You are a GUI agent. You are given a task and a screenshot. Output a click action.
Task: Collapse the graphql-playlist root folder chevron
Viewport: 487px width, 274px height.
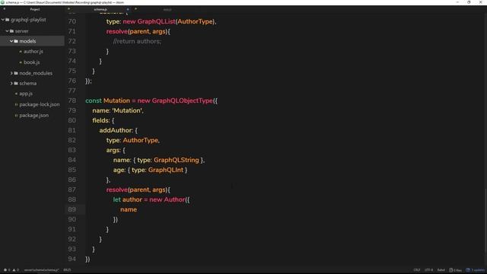[3, 20]
